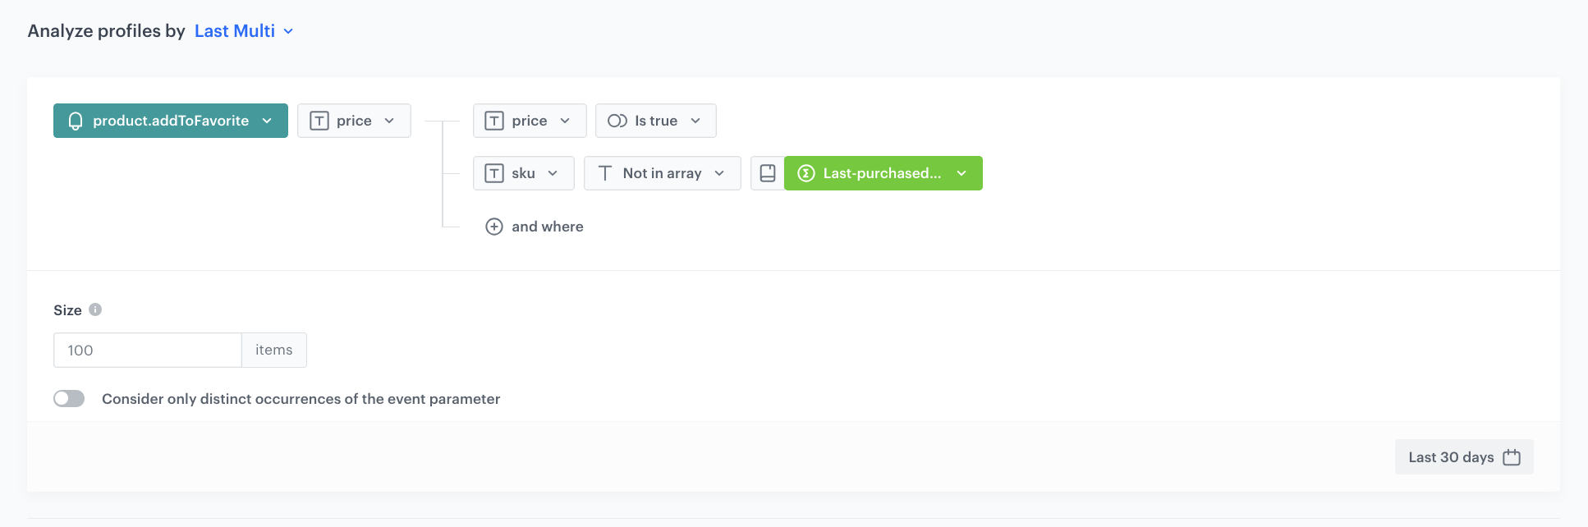Click the book icon before Last-purchased
Viewport: 1588px width, 527px height.
tap(768, 173)
